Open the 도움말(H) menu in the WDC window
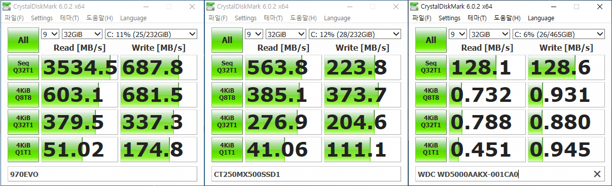Viewport: 612px width, 186px height. (507, 18)
